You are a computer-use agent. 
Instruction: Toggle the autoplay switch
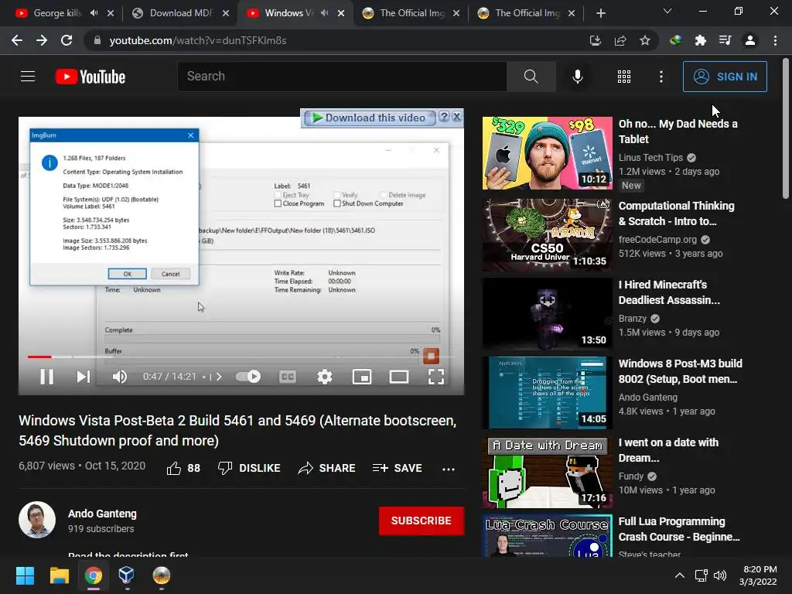point(248,377)
